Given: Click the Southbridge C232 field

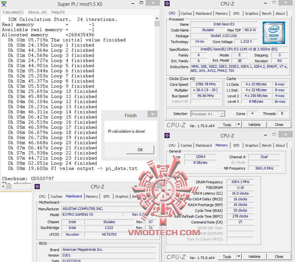Looking at the screenshot, I should [x=109, y=228].
